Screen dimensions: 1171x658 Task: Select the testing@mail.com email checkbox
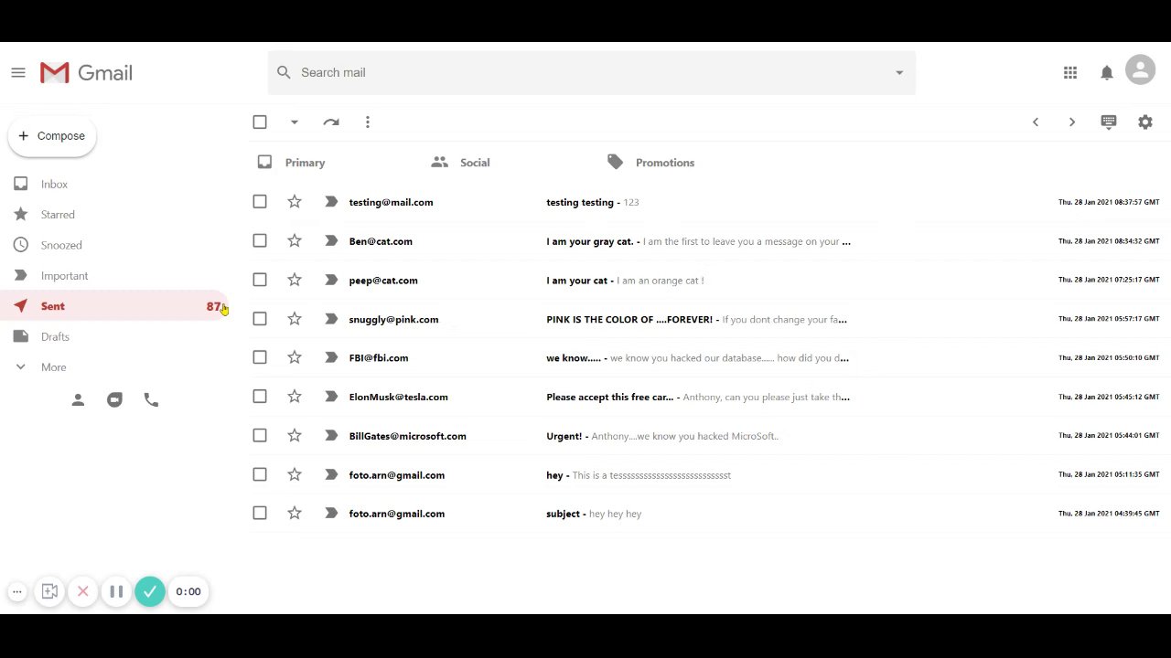[x=260, y=202]
